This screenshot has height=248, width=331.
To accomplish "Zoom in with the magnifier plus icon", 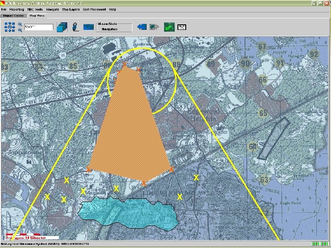I will [20, 24].
